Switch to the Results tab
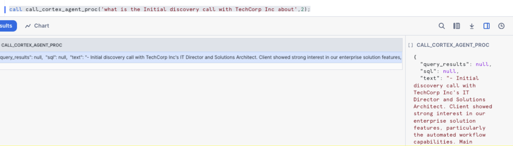513x146 pixels. [x=7, y=26]
